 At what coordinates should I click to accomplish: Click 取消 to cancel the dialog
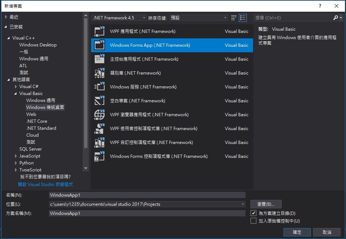[x=327, y=232]
